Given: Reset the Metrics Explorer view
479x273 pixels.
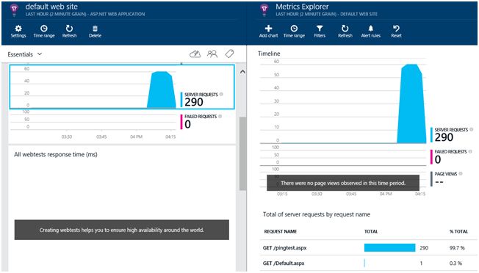Looking at the screenshot, I should point(396,32).
